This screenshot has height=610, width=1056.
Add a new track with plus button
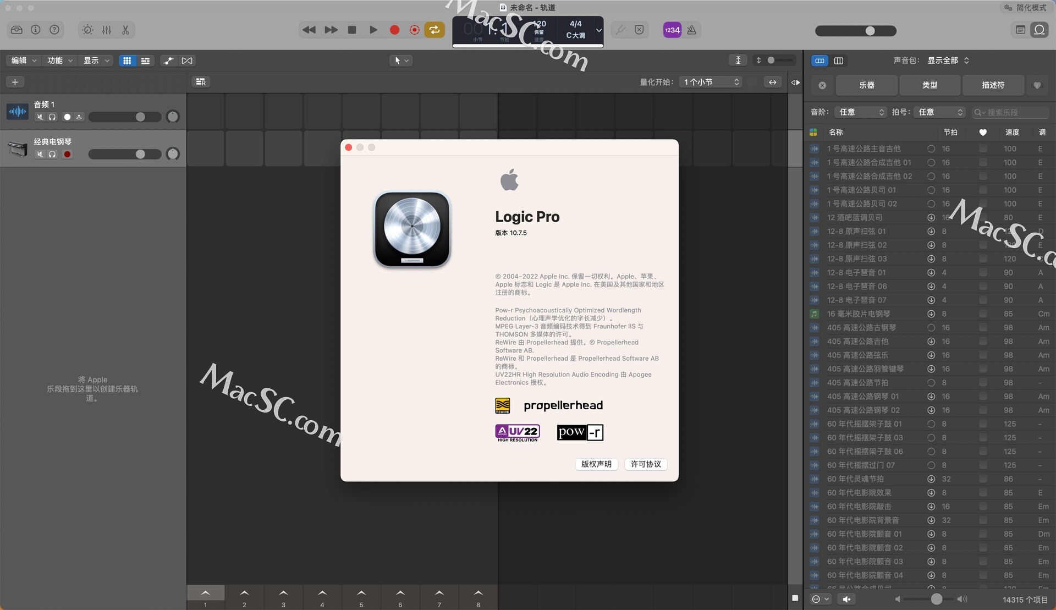[x=15, y=82]
